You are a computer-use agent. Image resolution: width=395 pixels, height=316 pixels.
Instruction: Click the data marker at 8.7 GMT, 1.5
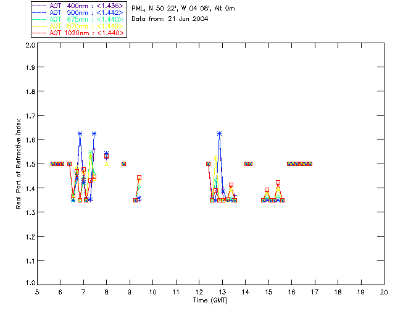point(123,164)
